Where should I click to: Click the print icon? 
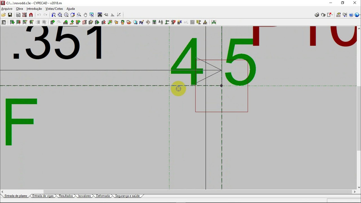pyautogui.click(x=317, y=15)
